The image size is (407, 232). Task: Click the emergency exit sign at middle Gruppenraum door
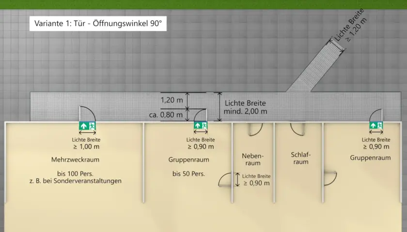(201, 126)
